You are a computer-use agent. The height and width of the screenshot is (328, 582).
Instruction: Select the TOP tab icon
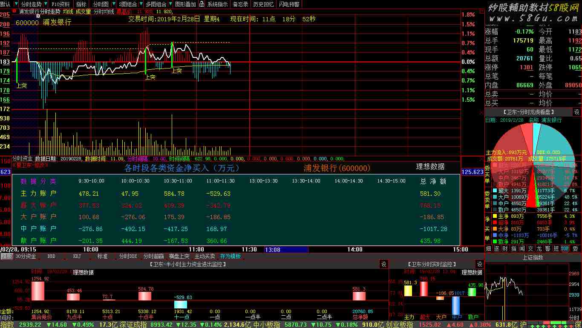click(x=565, y=248)
